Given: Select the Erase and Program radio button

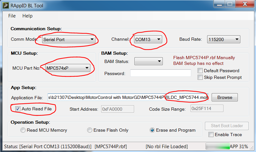Looking at the screenshot, I should click(x=153, y=130).
